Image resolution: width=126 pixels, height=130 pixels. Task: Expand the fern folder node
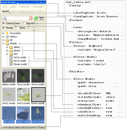[x=7, y=54]
